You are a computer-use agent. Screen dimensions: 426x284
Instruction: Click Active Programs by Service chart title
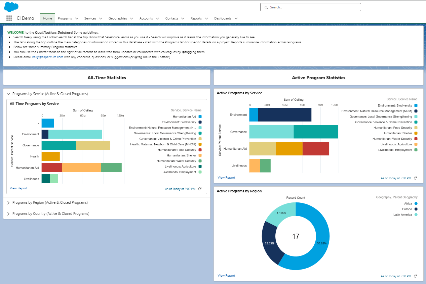coord(239,93)
